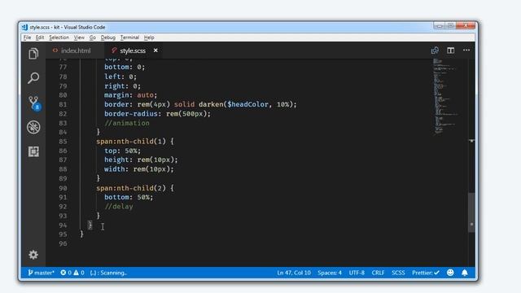Click the Prettier status item
Image resolution: width=521 pixels, height=293 pixels.
[426, 273]
